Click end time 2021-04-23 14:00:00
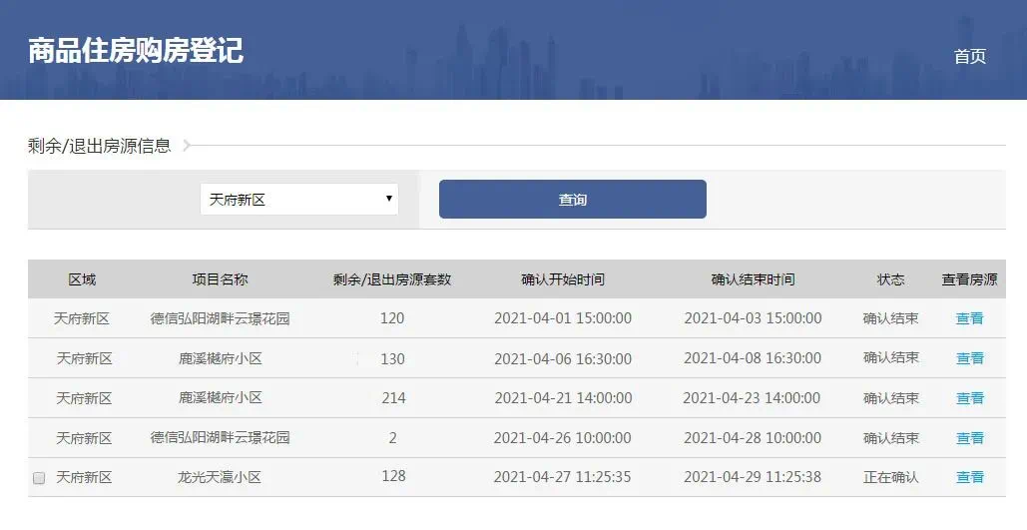 coord(752,398)
